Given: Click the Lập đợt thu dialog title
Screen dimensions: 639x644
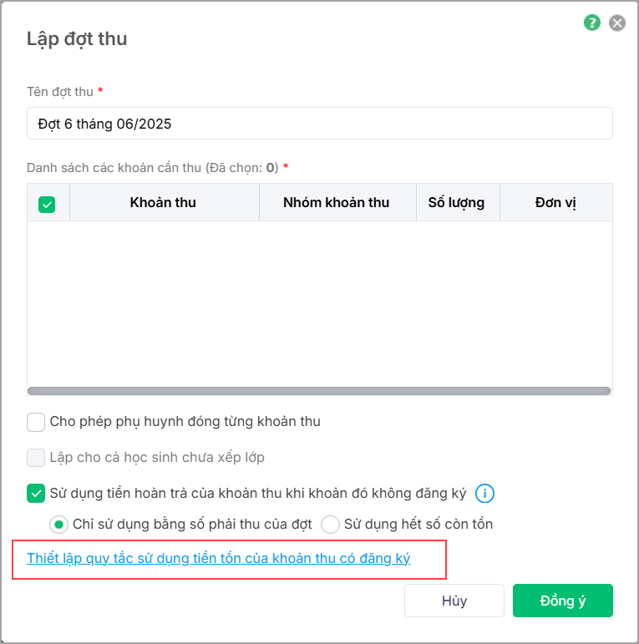Looking at the screenshot, I should click(x=77, y=38).
